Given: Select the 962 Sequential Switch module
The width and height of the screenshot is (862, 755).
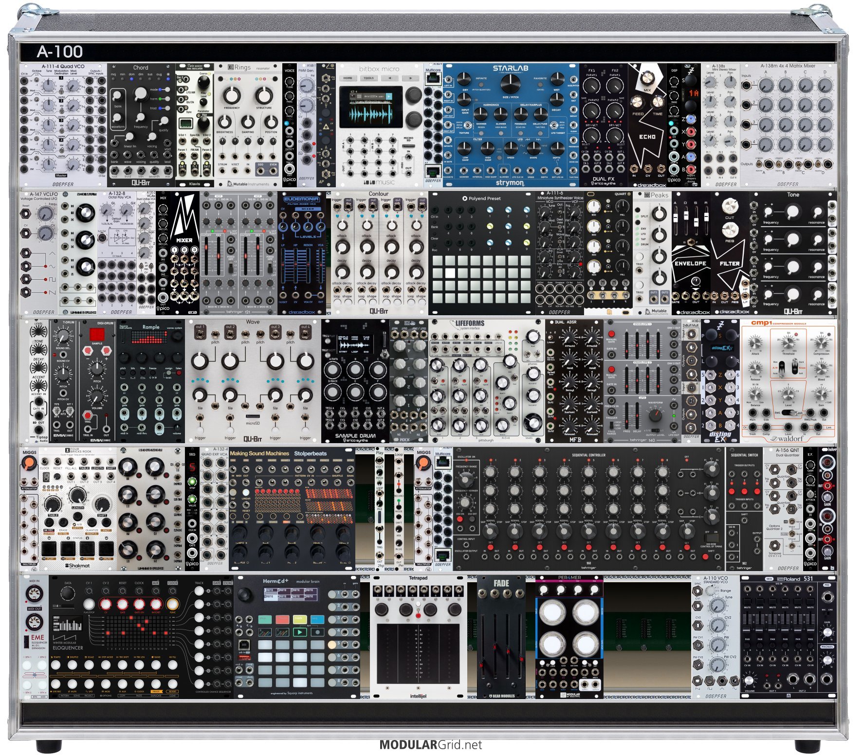Looking at the screenshot, I should tap(744, 509).
